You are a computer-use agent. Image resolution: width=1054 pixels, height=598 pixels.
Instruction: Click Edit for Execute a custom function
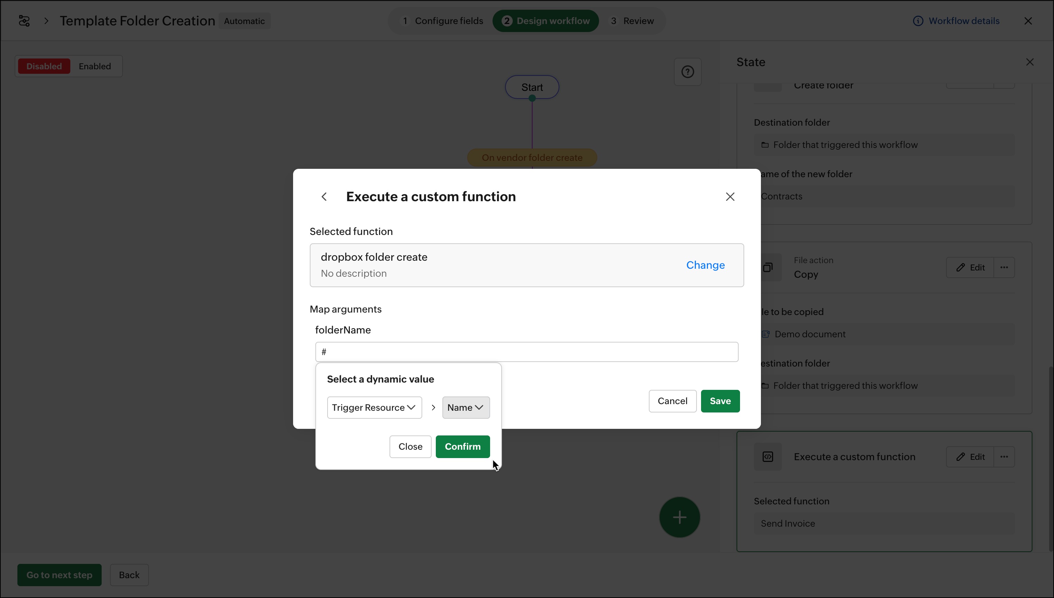tap(970, 457)
